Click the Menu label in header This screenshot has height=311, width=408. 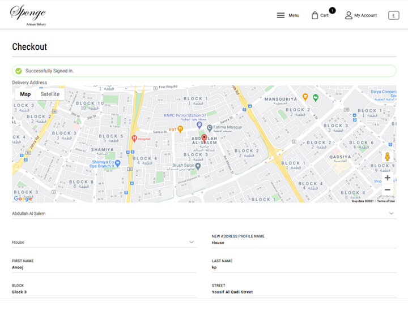tap(294, 15)
